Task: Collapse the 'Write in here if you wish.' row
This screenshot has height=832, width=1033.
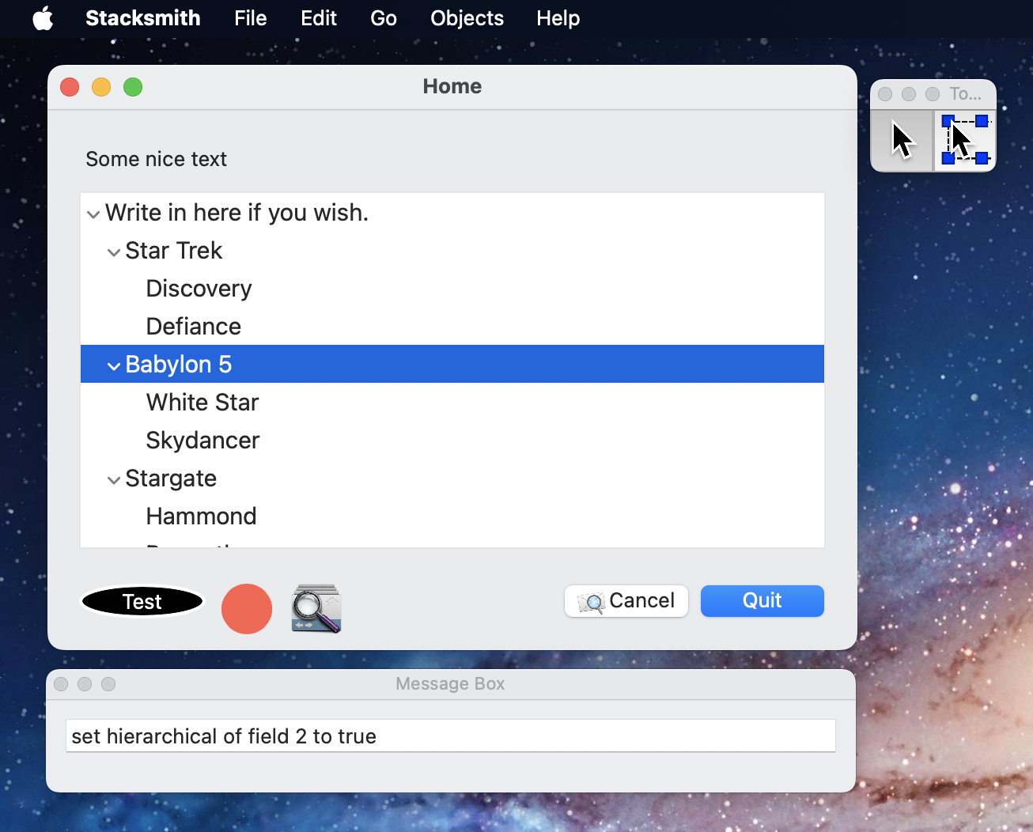Action: pyautogui.click(x=93, y=214)
